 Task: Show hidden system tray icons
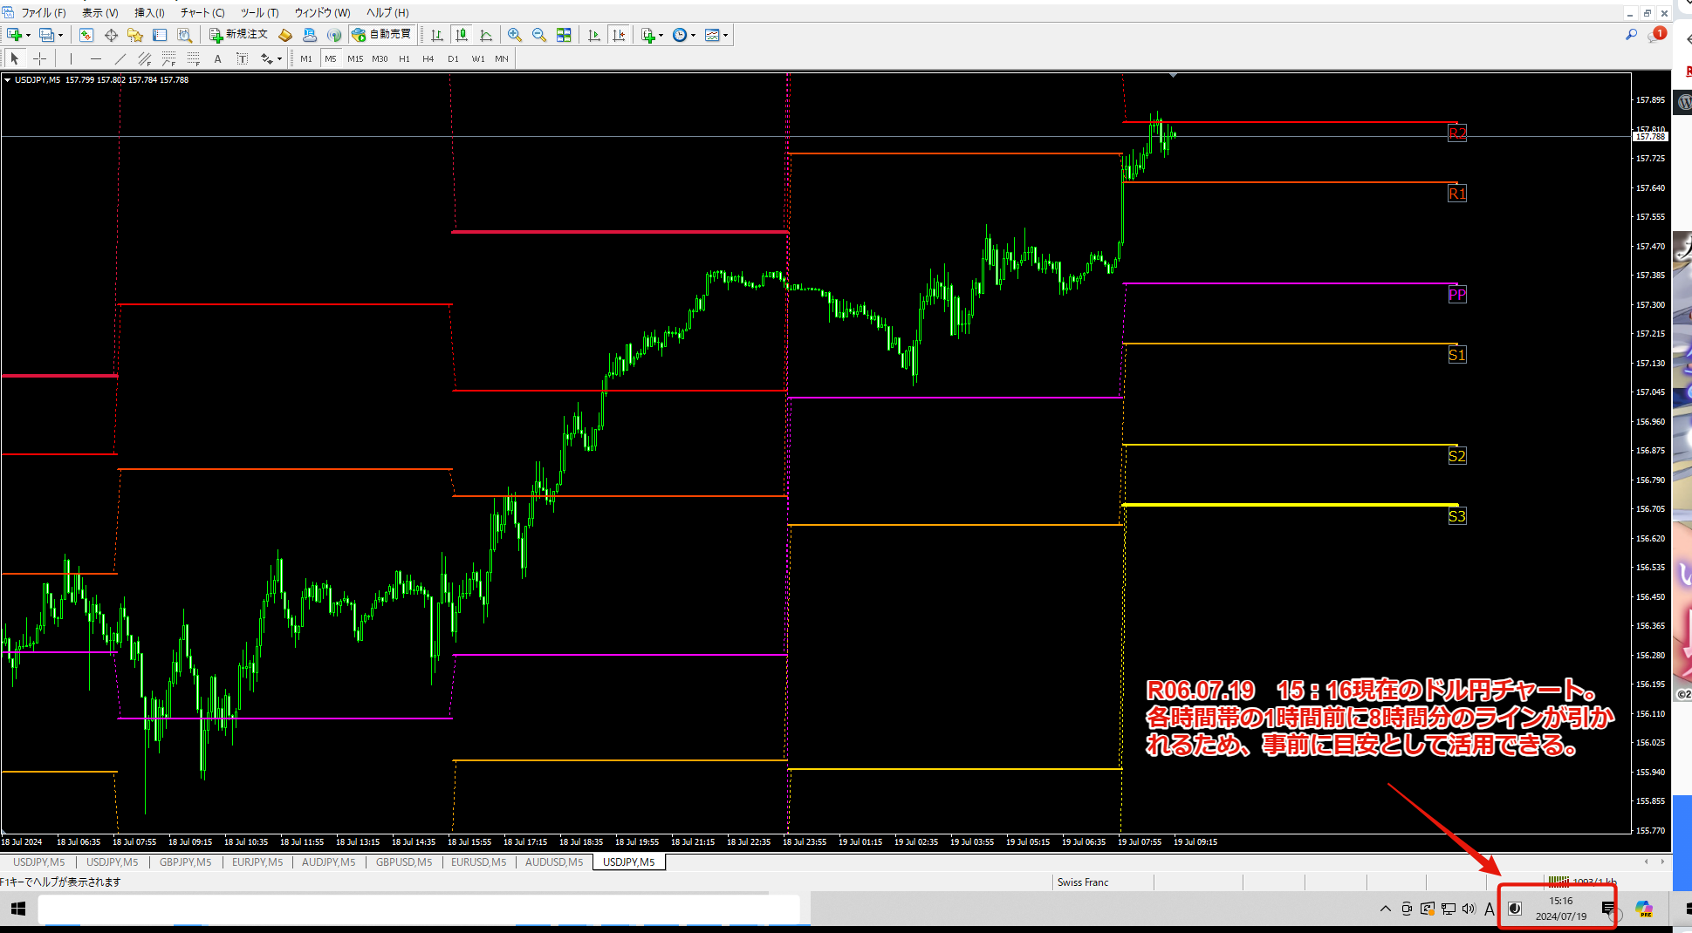point(1385,909)
